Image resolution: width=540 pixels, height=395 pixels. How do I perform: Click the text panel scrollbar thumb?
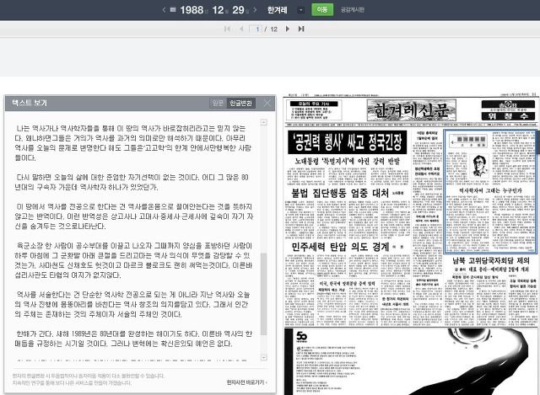pos(264,294)
